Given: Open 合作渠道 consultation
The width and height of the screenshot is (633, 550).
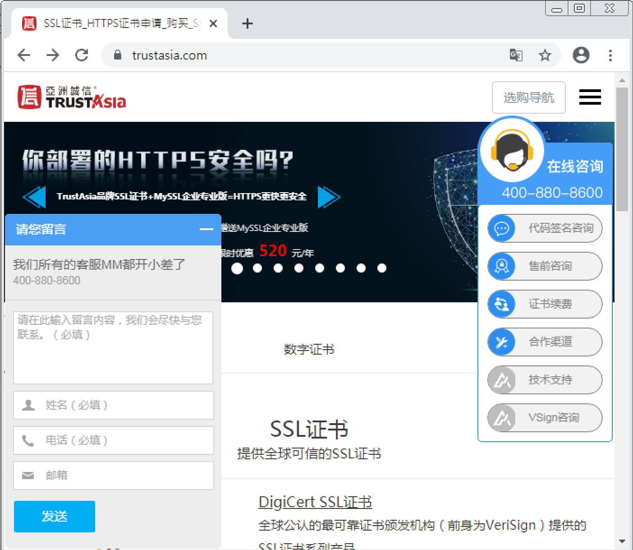Looking at the screenshot, I should point(545,342).
